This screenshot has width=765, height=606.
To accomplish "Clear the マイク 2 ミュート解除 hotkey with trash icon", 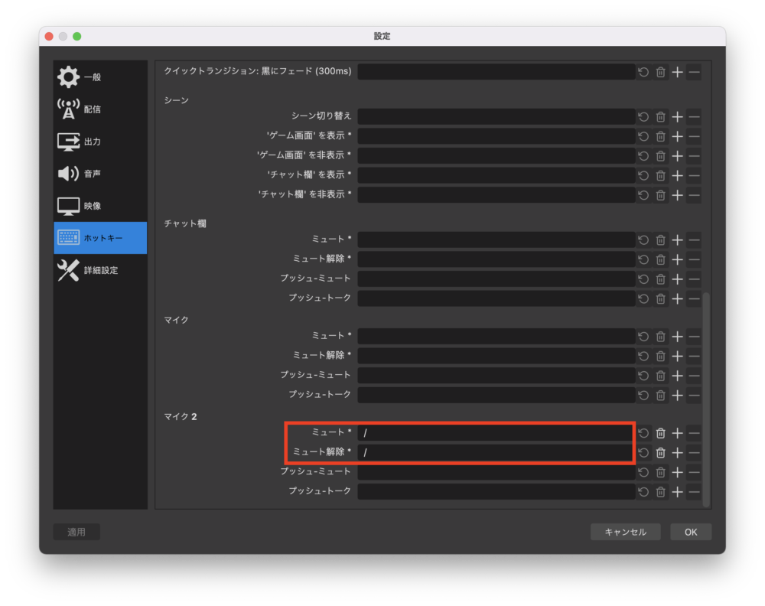I will (x=661, y=453).
